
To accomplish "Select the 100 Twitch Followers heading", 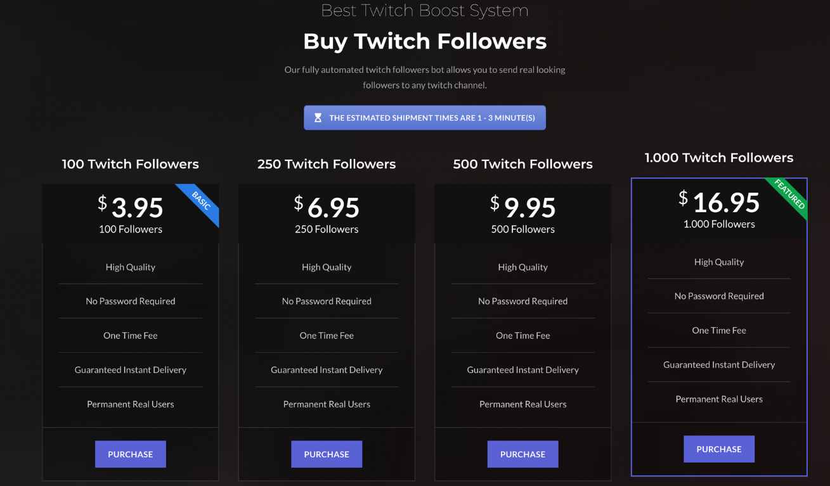I will pyautogui.click(x=131, y=164).
